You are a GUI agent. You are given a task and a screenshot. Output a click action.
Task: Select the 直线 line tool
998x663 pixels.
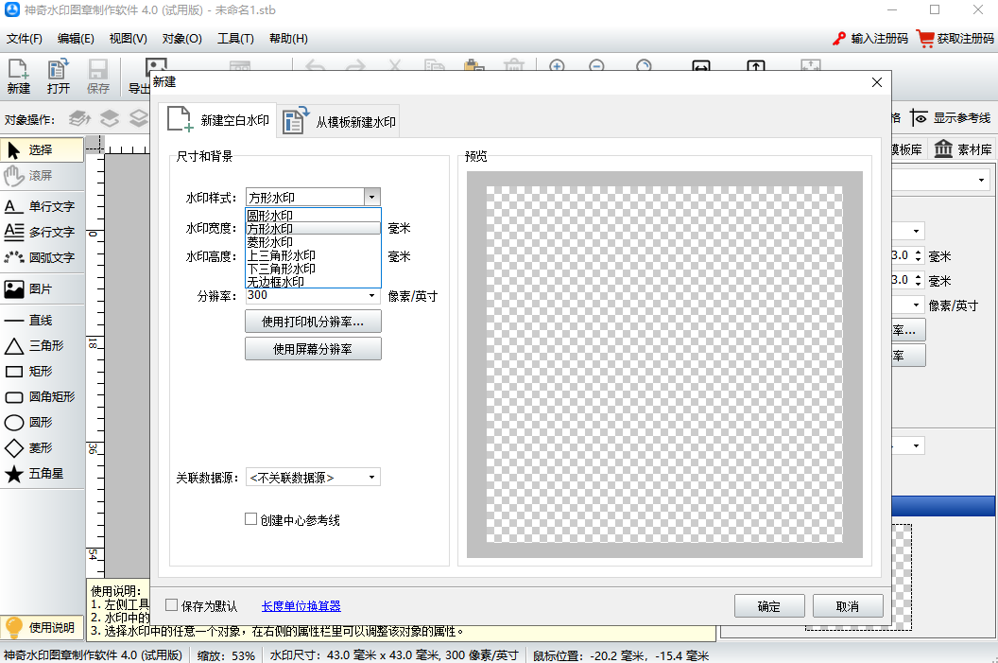tap(42, 320)
